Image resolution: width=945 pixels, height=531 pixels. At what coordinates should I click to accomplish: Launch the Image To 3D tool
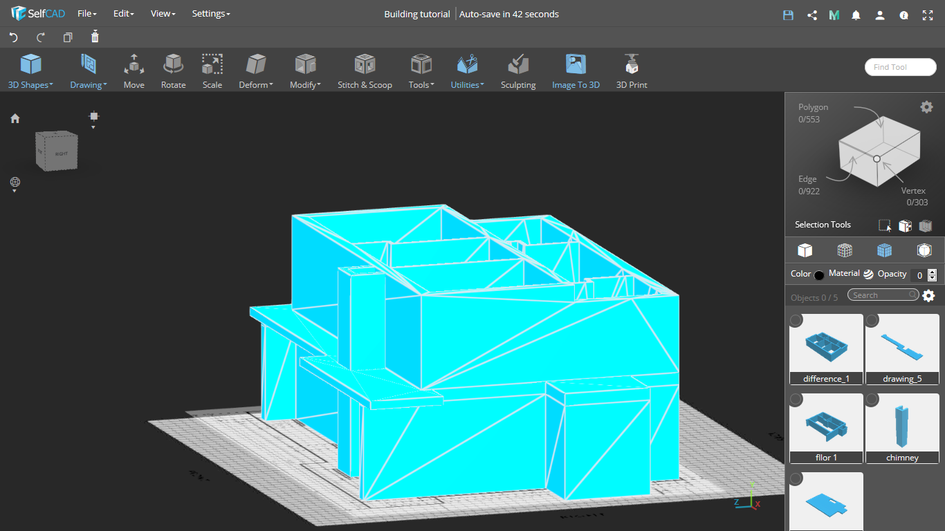(576, 72)
